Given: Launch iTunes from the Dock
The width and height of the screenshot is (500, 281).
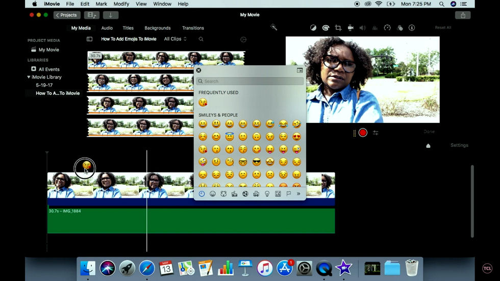Looking at the screenshot, I should (265, 268).
